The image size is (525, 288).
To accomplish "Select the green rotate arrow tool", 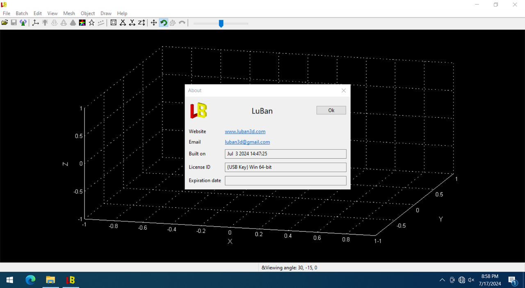I will pyautogui.click(x=163, y=23).
